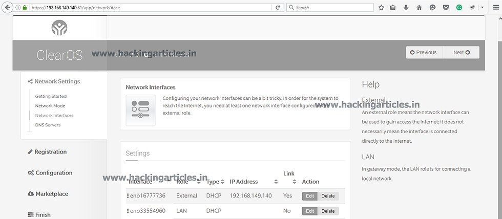Click the ClearOS logo icon
The image size is (502, 219).
point(59,28)
